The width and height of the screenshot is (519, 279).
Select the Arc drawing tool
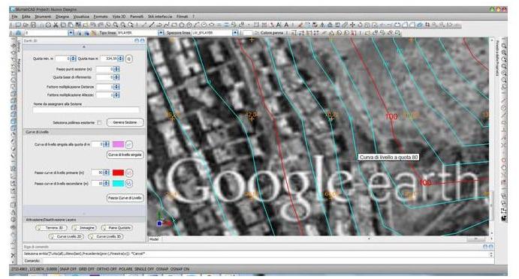(x=197, y=25)
